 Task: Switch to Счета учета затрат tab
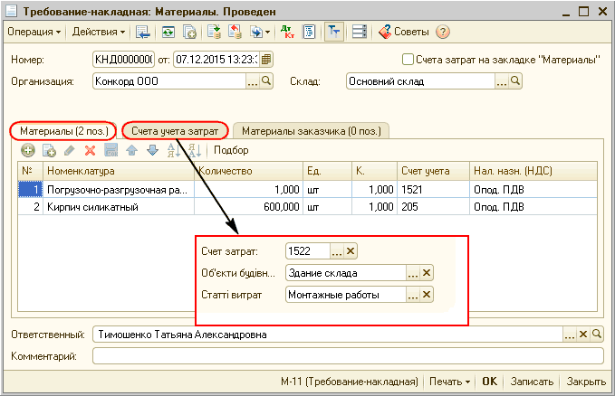pos(174,131)
